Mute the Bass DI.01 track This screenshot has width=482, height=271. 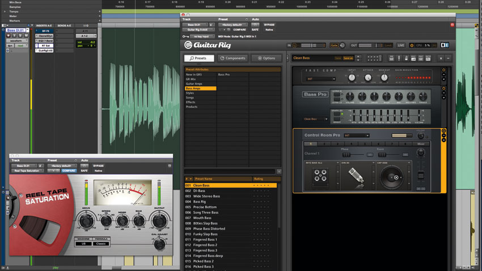pyautogui.click(x=26, y=35)
